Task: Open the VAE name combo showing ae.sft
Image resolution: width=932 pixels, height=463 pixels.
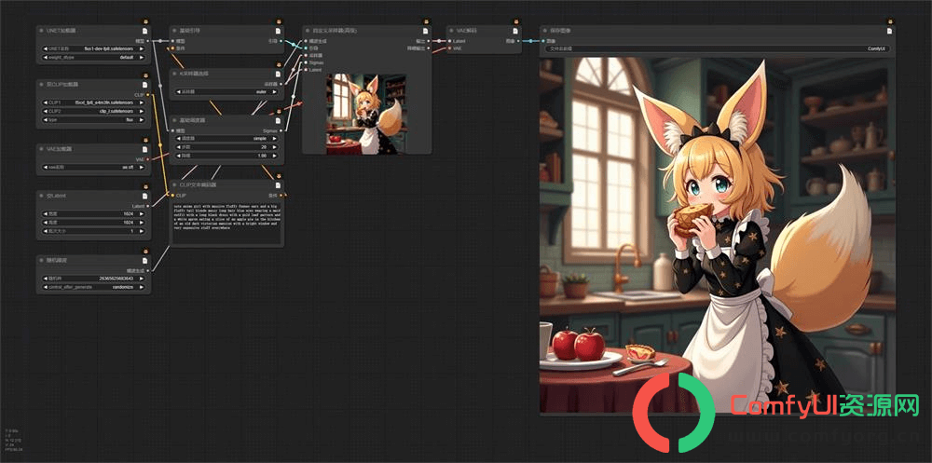Action: (93, 168)
